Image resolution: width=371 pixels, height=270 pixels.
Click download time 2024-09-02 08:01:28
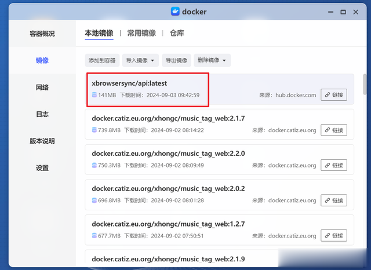(x=177, y=200)
